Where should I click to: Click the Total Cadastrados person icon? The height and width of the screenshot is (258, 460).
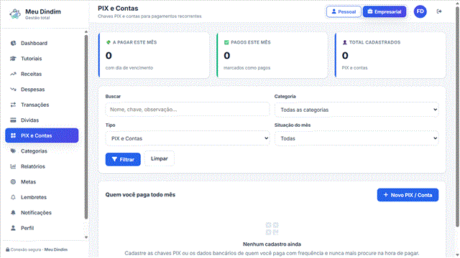point(345,42)
